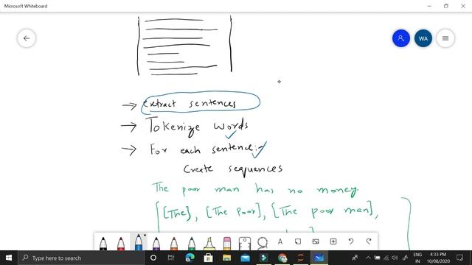The width and height of the screenshot is (472, 265).
Task: Select the red pen
Action: [x=121, y=243]
